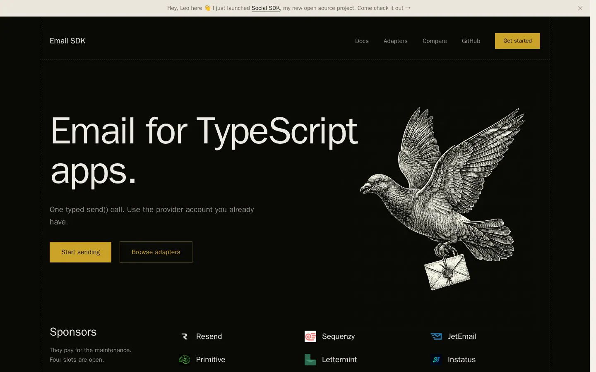The width and height of the screenshot is (596, 372).
Task: Open the Social SDK link in banner
Action: [266, 8]
